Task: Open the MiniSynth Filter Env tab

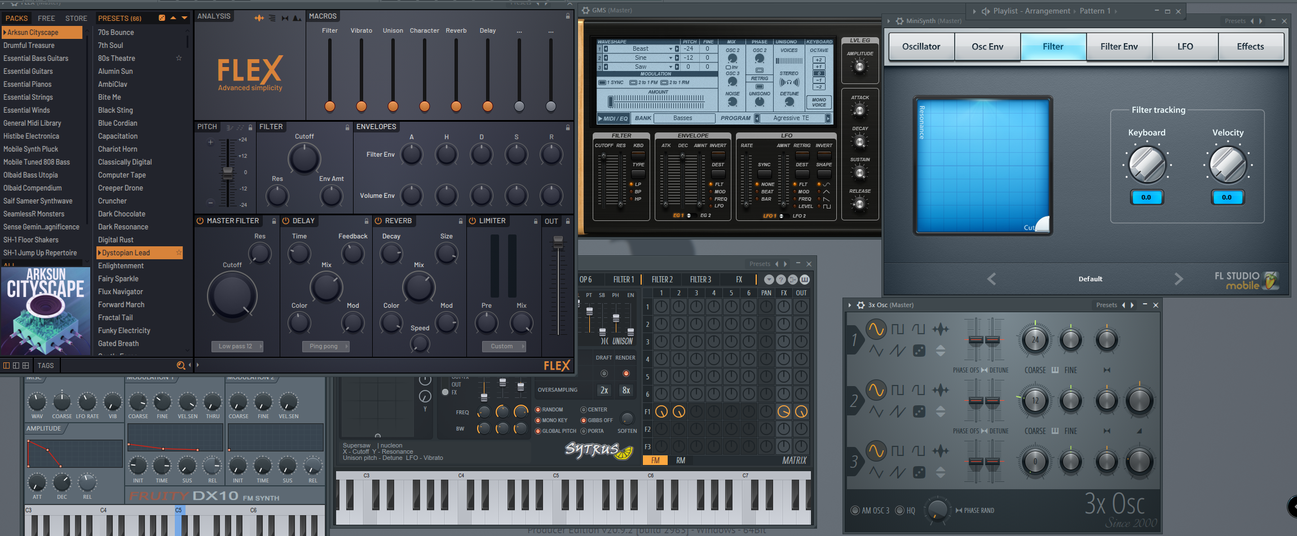Action: 1119,47
